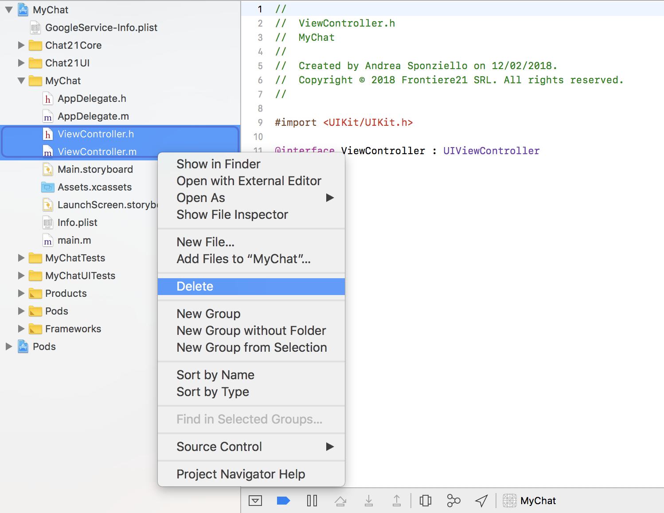Click the Main.storyboard file icon
The height and width of the screenshot is (513, 664).
tap(48, 170)
